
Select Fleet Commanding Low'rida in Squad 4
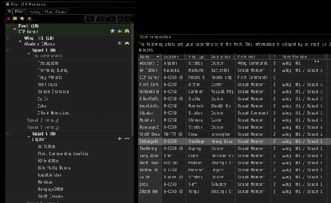point(63,154)
